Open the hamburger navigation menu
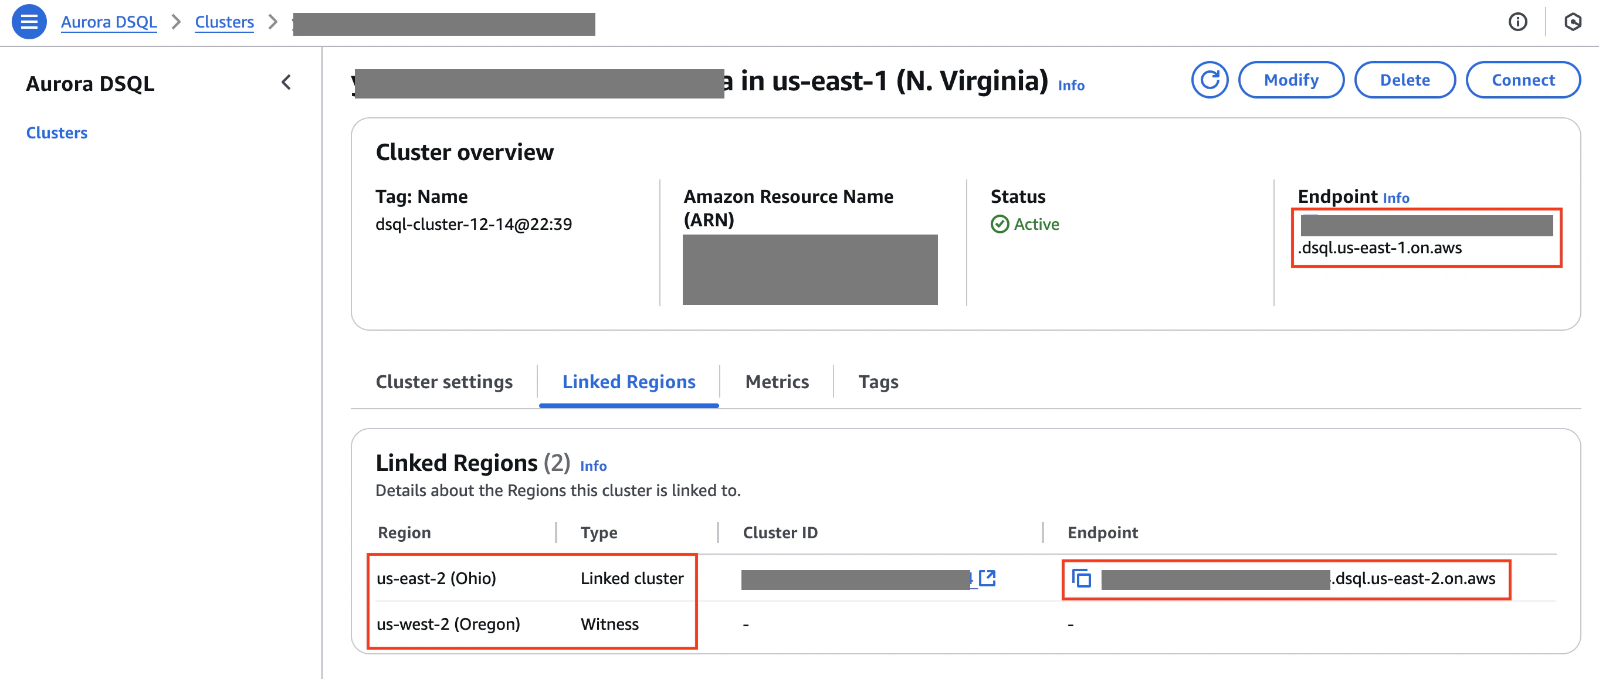This screenshot has width=1599, height=679. point(29,22)
